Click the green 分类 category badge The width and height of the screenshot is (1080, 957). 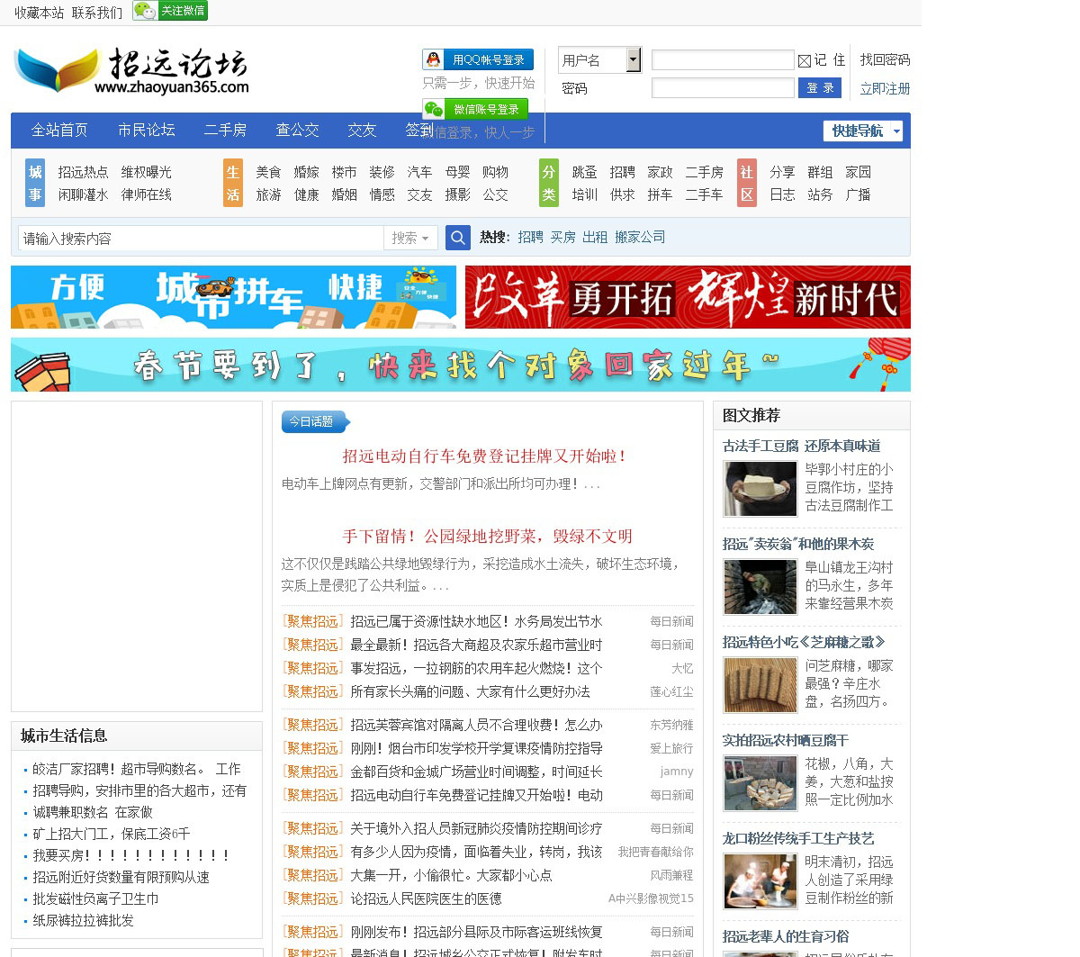coord(549,183)
